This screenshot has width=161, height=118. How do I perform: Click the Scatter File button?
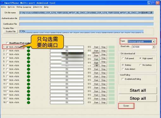(10, 32)
